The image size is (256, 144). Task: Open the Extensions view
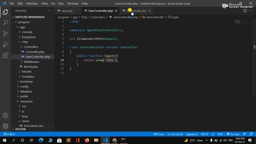click(x=5, y=55)
